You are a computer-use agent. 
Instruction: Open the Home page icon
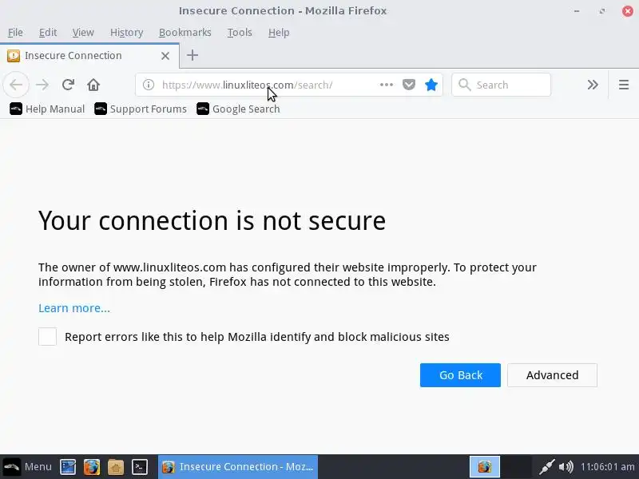(x=93, y=85)
